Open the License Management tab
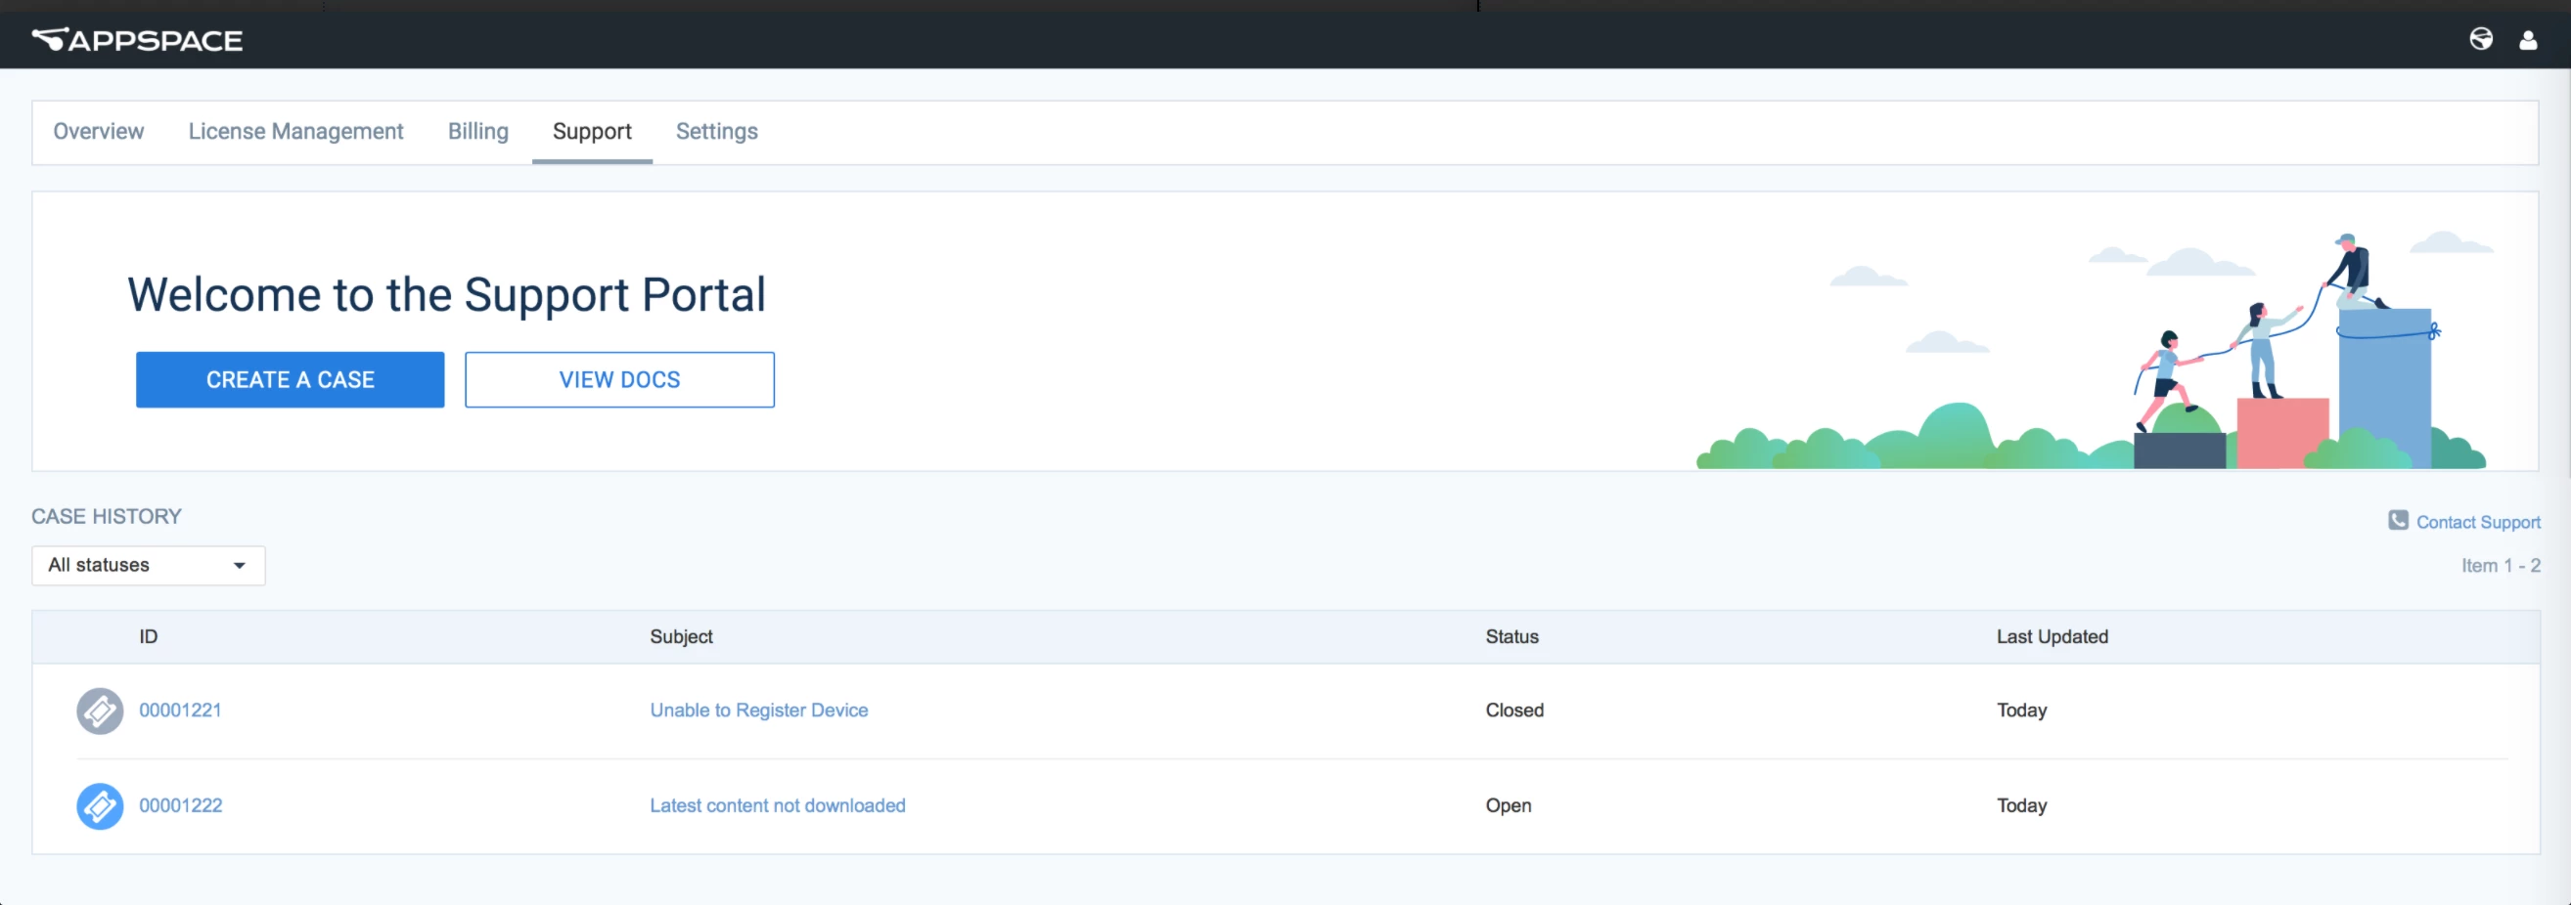The width and height of the screenshot is (2571, 905). tap(295, 132)
